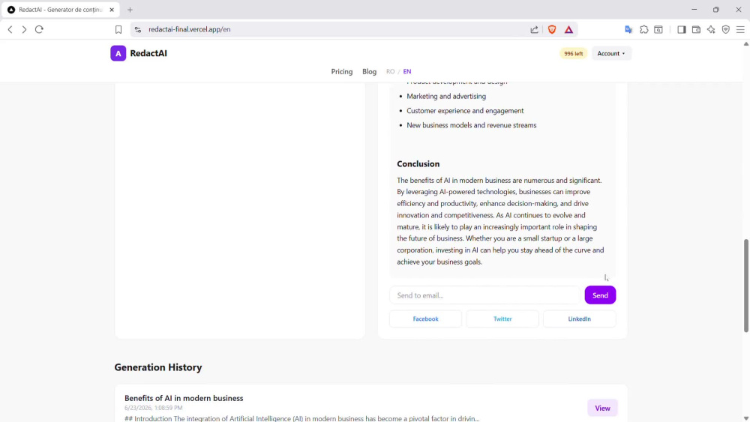Open the Account dropdown menu
Screen dimensions: 750x422
click(x=611, y=53)
